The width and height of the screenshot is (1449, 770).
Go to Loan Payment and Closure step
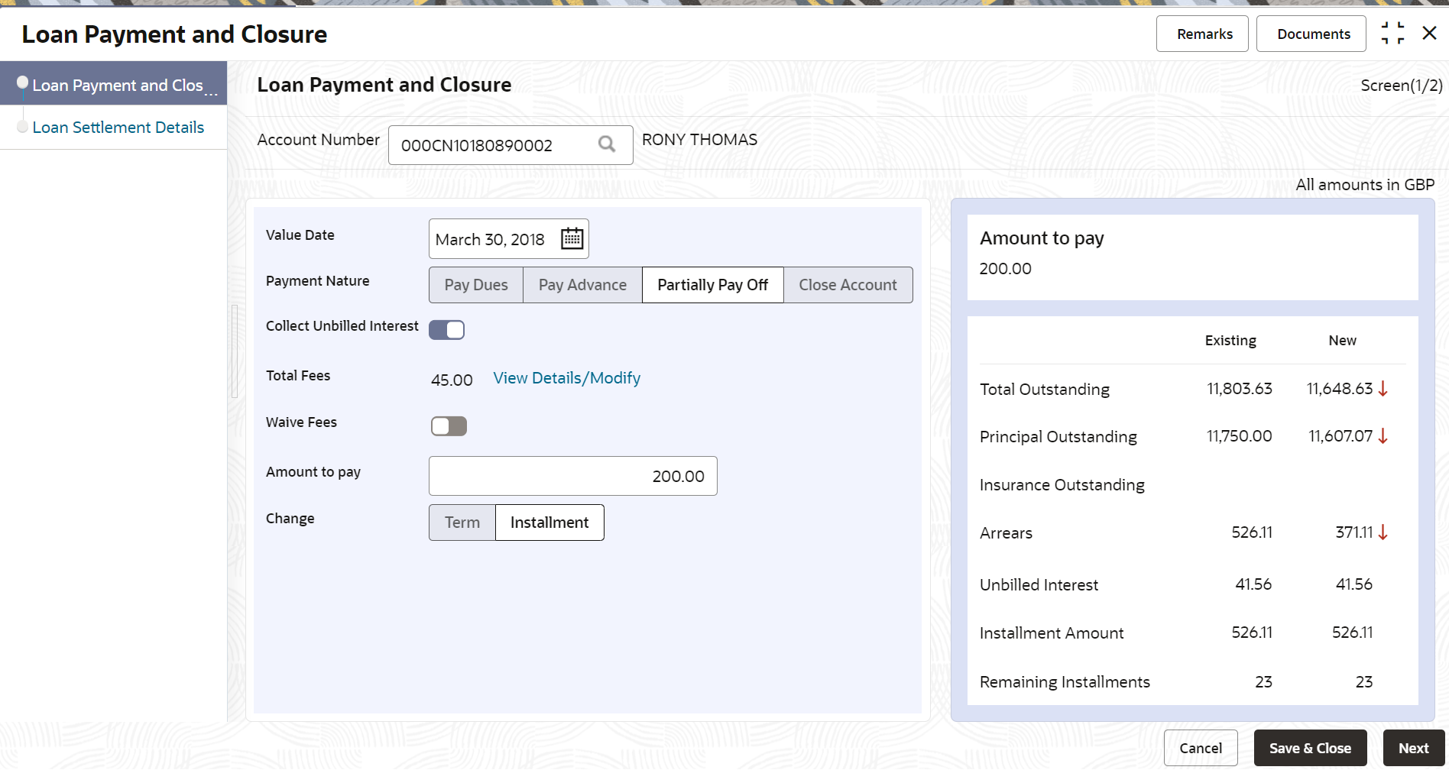click(x=118, y=86)
